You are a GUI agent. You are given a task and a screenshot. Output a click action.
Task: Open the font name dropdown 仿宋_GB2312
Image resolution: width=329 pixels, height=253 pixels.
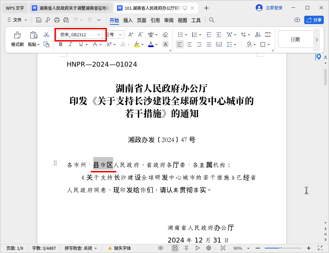tap(98, 35)
